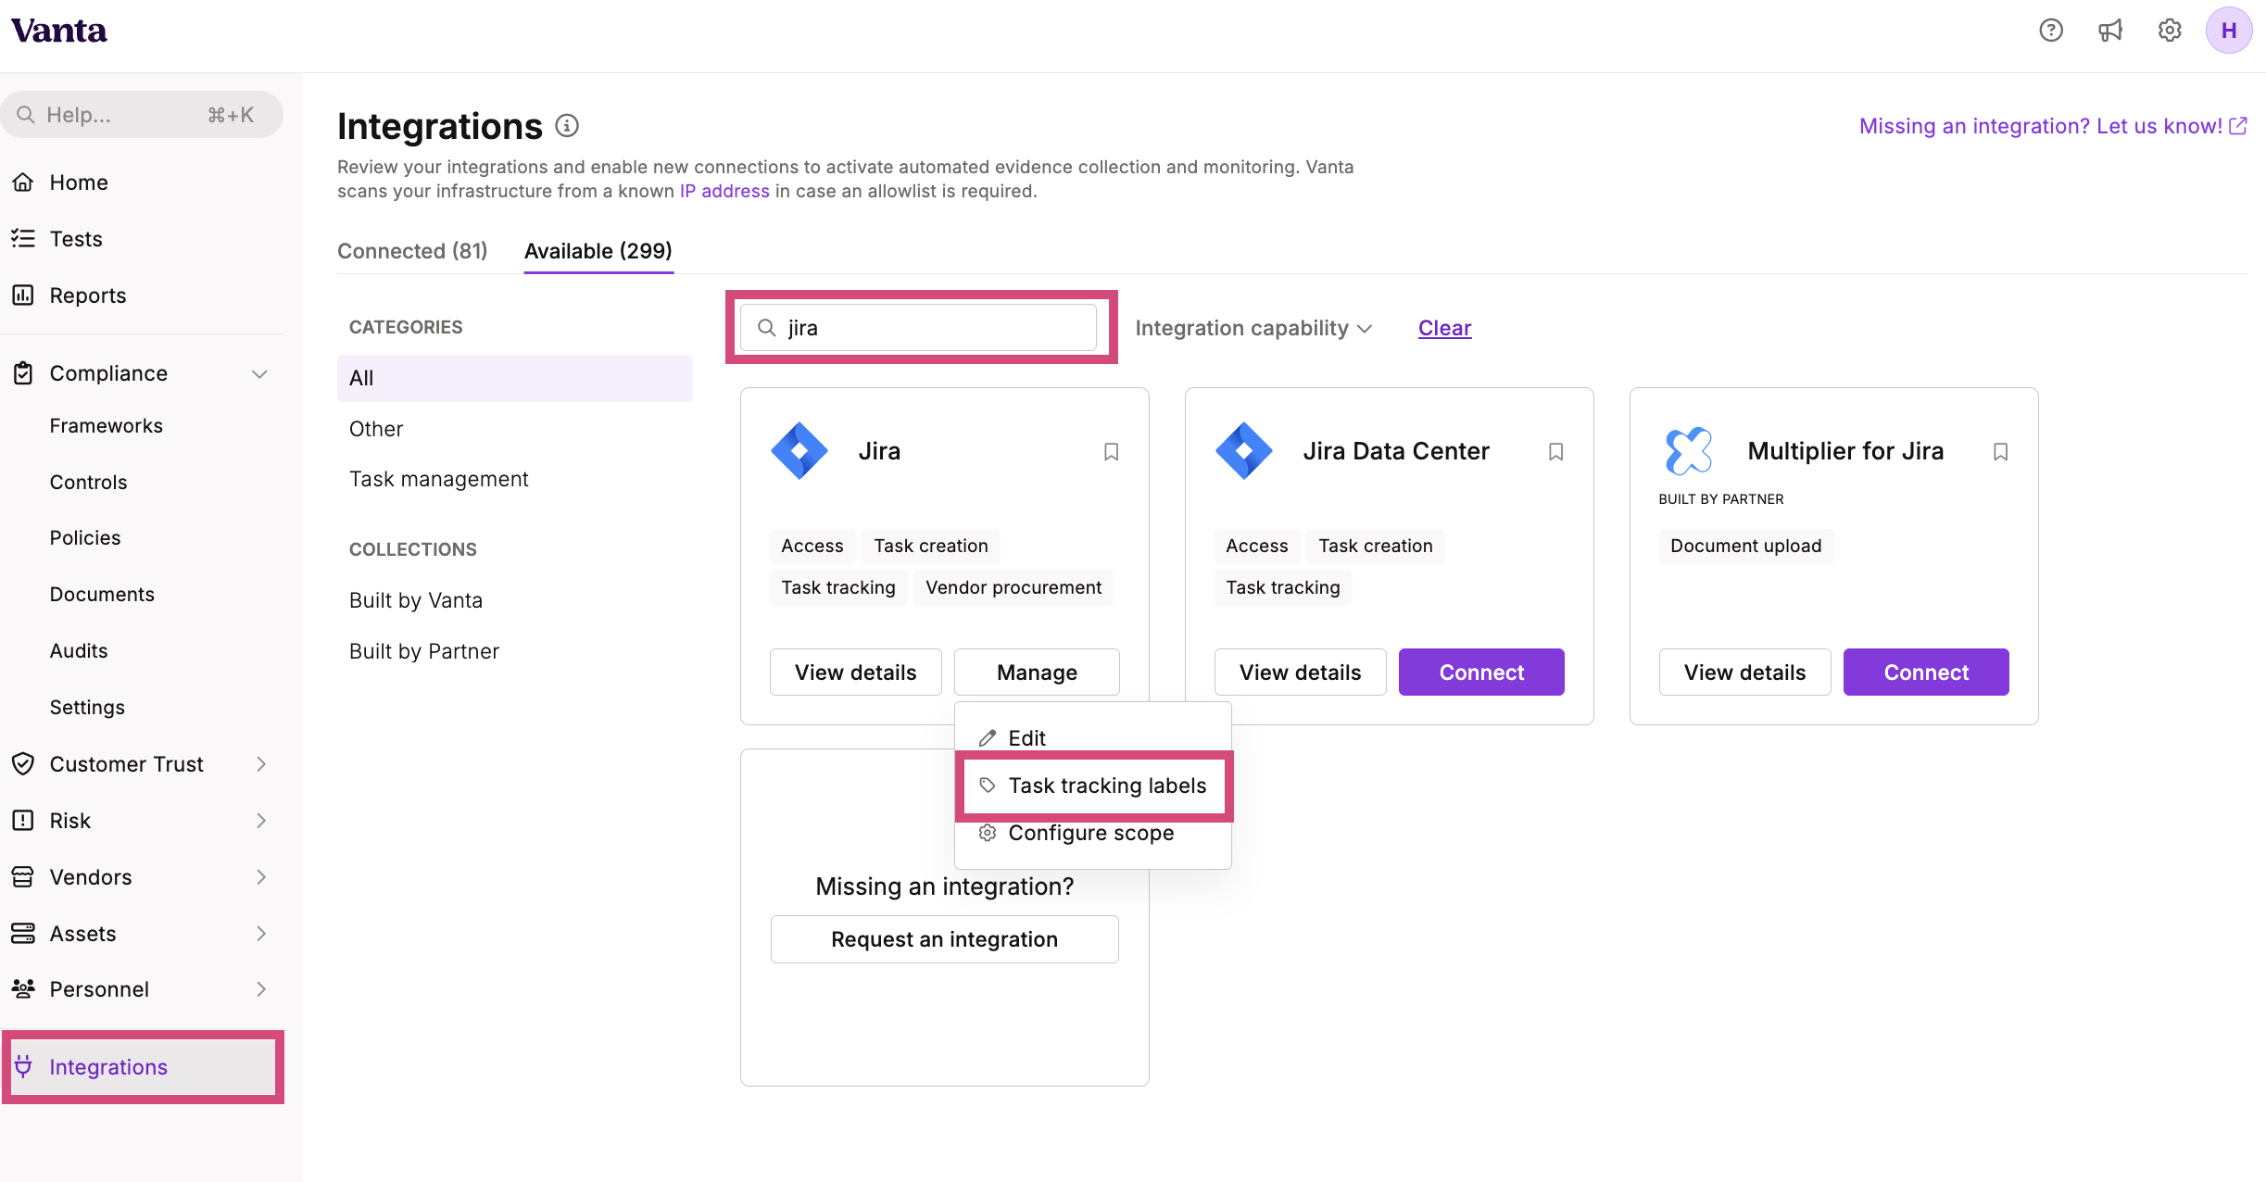Viewport: 2266px width, 1182px height.
Task: Expand the Customer Trust chevron
Action: [261, 764]
